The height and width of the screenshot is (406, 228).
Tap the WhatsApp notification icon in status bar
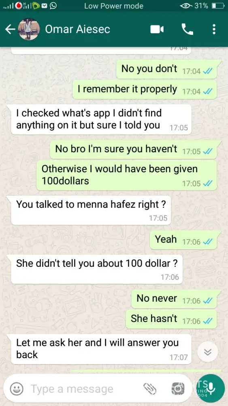53,6
